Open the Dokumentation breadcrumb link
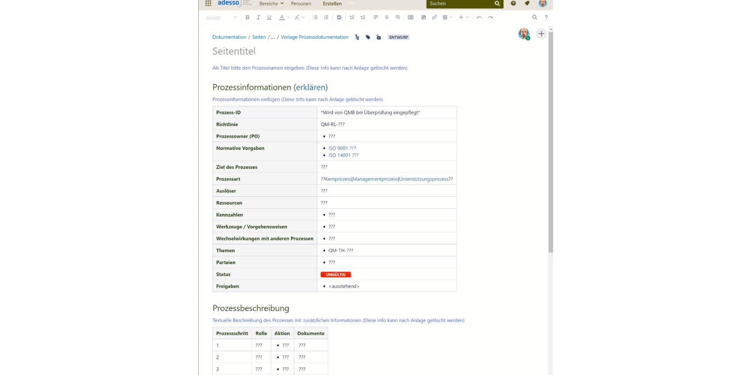The height and width of the screenshot is (375, 751). (x=229, y=37)
